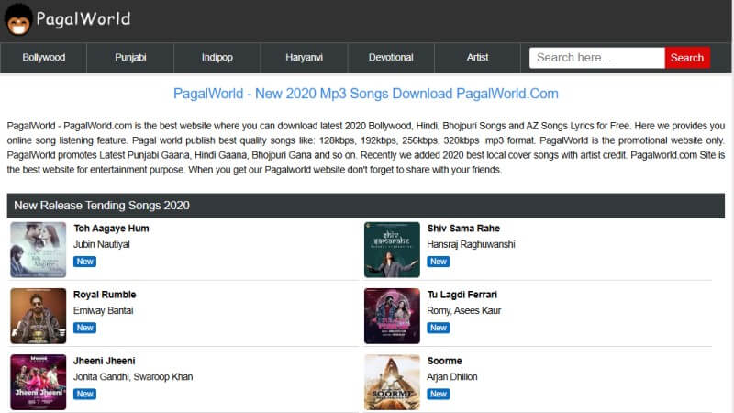Select artist Jubin Nautiyal
734x413 pixels.
tap(102, 244)
